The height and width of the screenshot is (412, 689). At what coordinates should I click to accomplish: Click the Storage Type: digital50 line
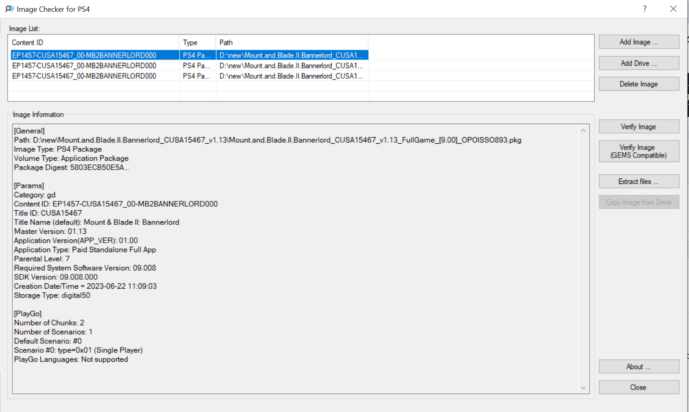pyautogui.click(x=52, y=295)
